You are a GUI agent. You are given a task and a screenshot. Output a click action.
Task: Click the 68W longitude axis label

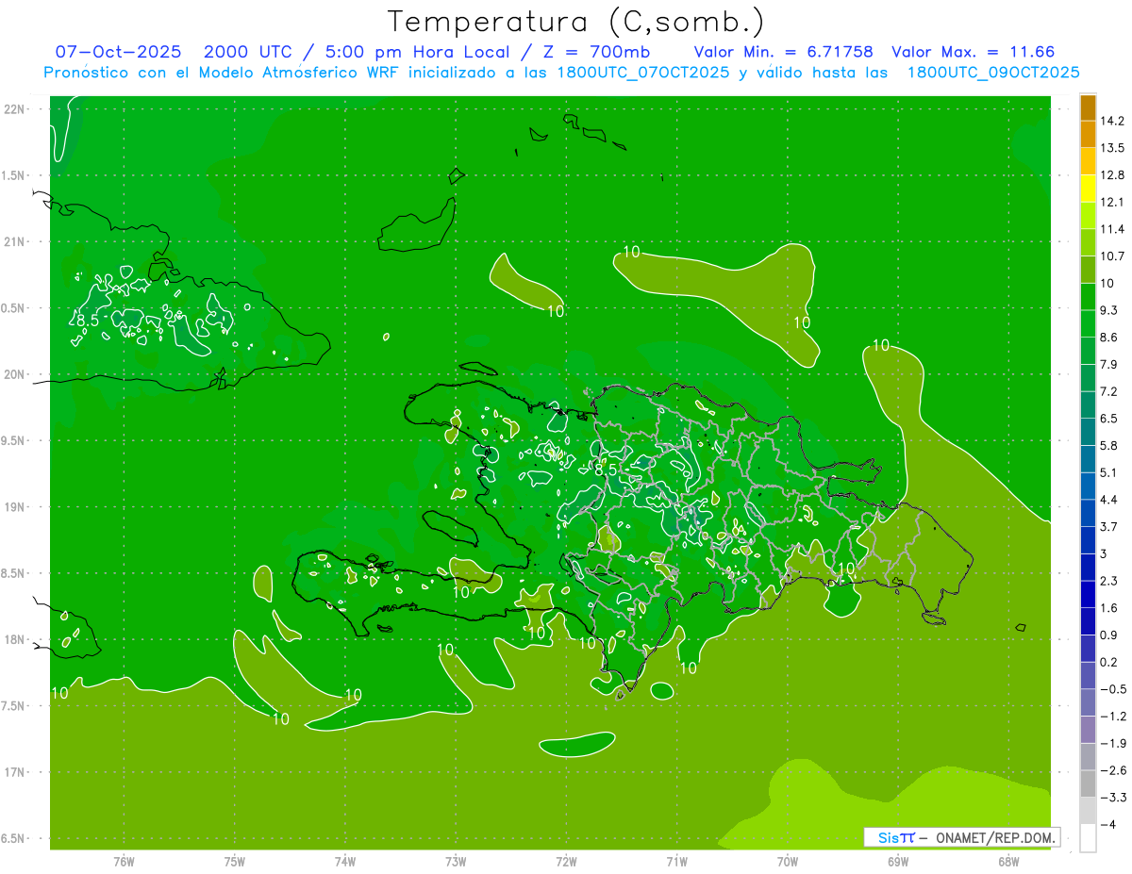tap(1007, 862)
